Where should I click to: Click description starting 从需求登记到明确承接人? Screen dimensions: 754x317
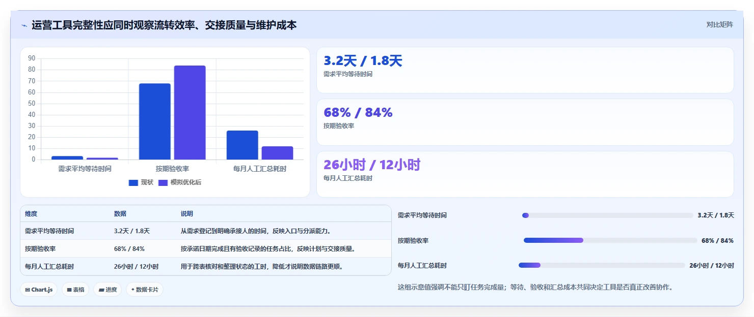click(256, 231)
